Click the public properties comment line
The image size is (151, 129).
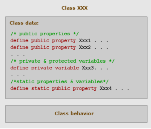[45, 34]
